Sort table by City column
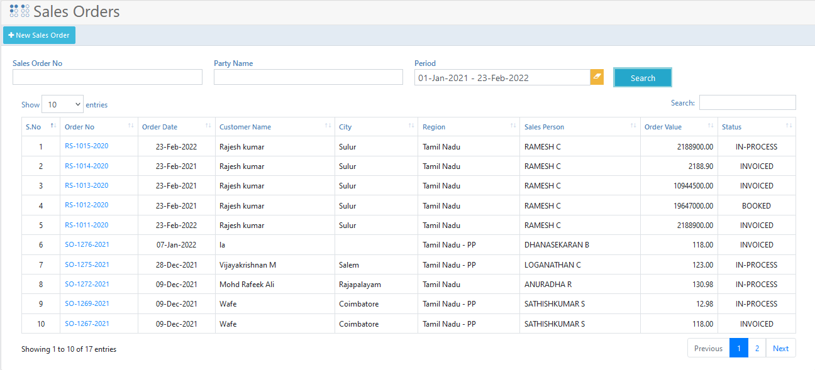 click(376, 127)
